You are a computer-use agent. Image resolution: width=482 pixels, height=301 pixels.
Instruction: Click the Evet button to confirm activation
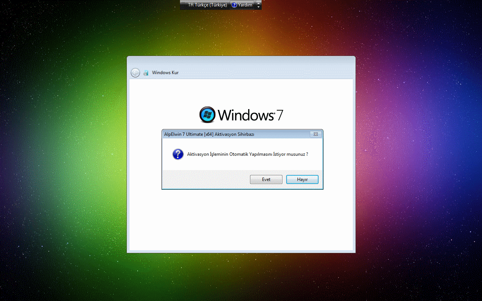(x=266, y=179)
